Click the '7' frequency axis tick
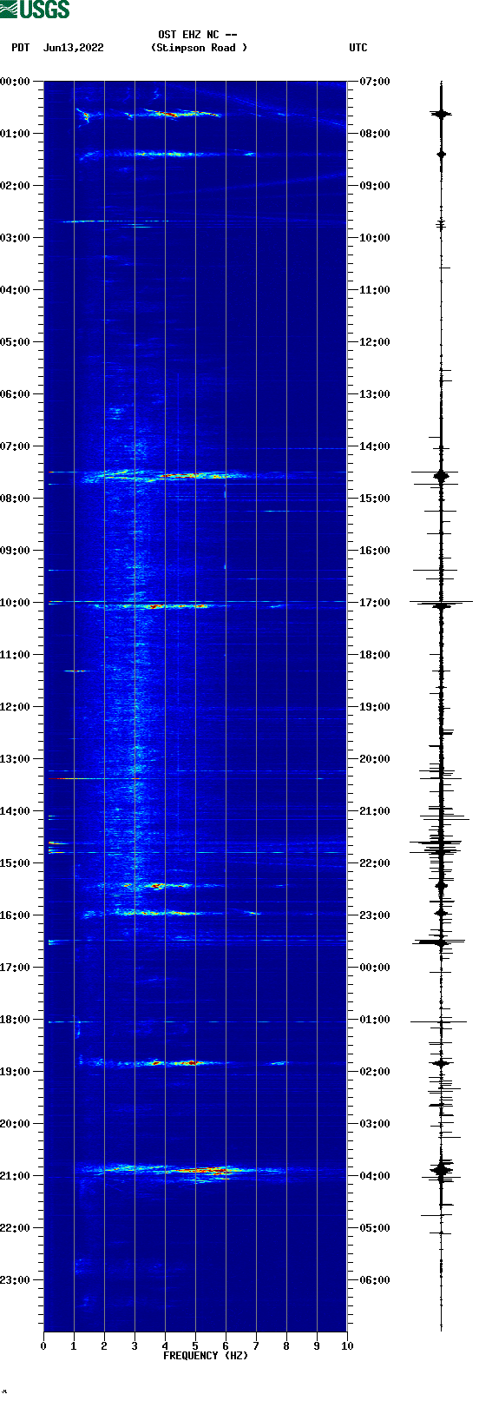The image size is (479, 1401). [x=256, y=1346]
